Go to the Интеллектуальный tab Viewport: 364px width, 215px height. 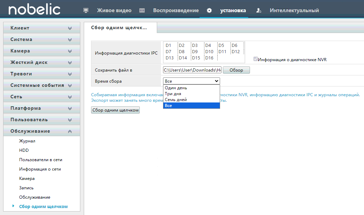pyautogui.click(x=294, y=10)
